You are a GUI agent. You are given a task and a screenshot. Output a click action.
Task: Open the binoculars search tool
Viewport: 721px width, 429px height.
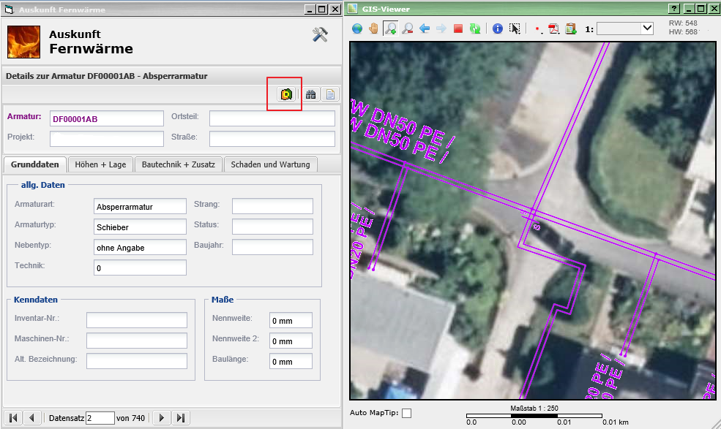tap(311, 94)
